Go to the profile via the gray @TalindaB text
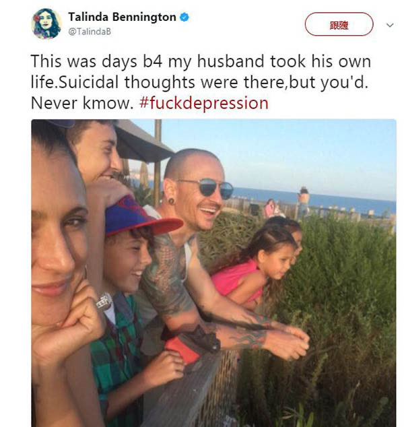404x427 pixels. [90, 32]
